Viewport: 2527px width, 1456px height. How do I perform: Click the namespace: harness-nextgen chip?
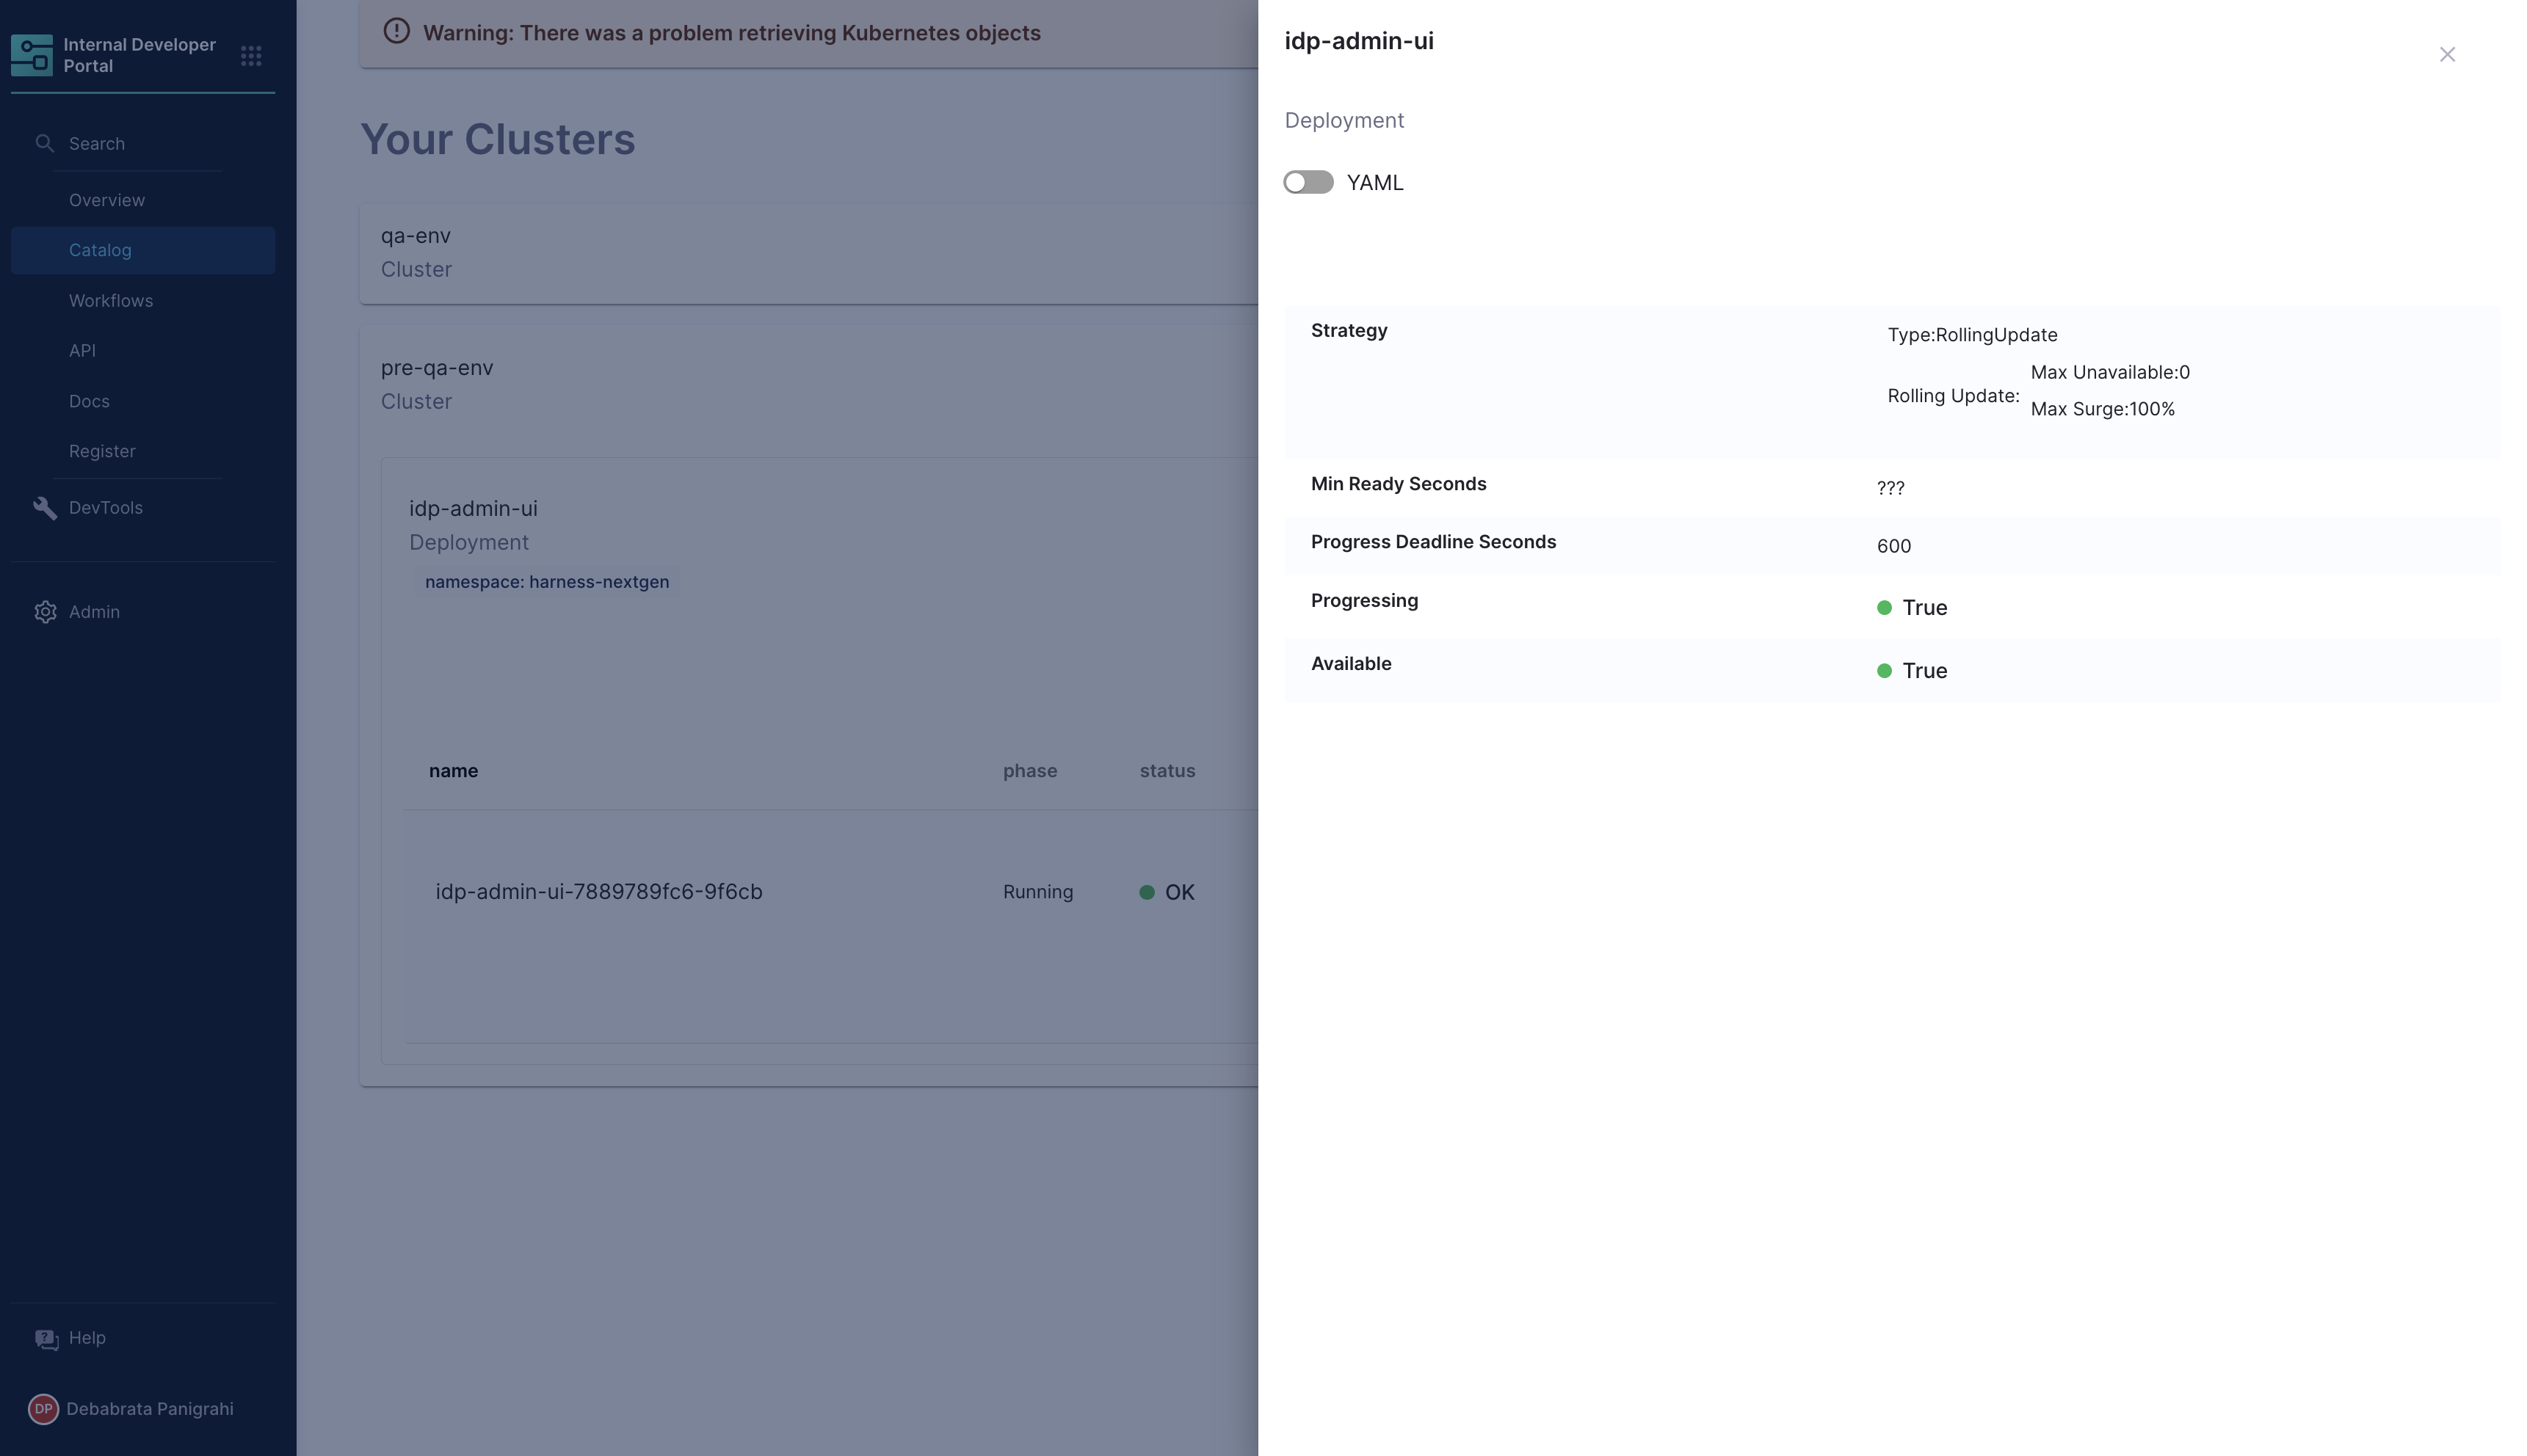pyautogui.click(x=546, y=582)
